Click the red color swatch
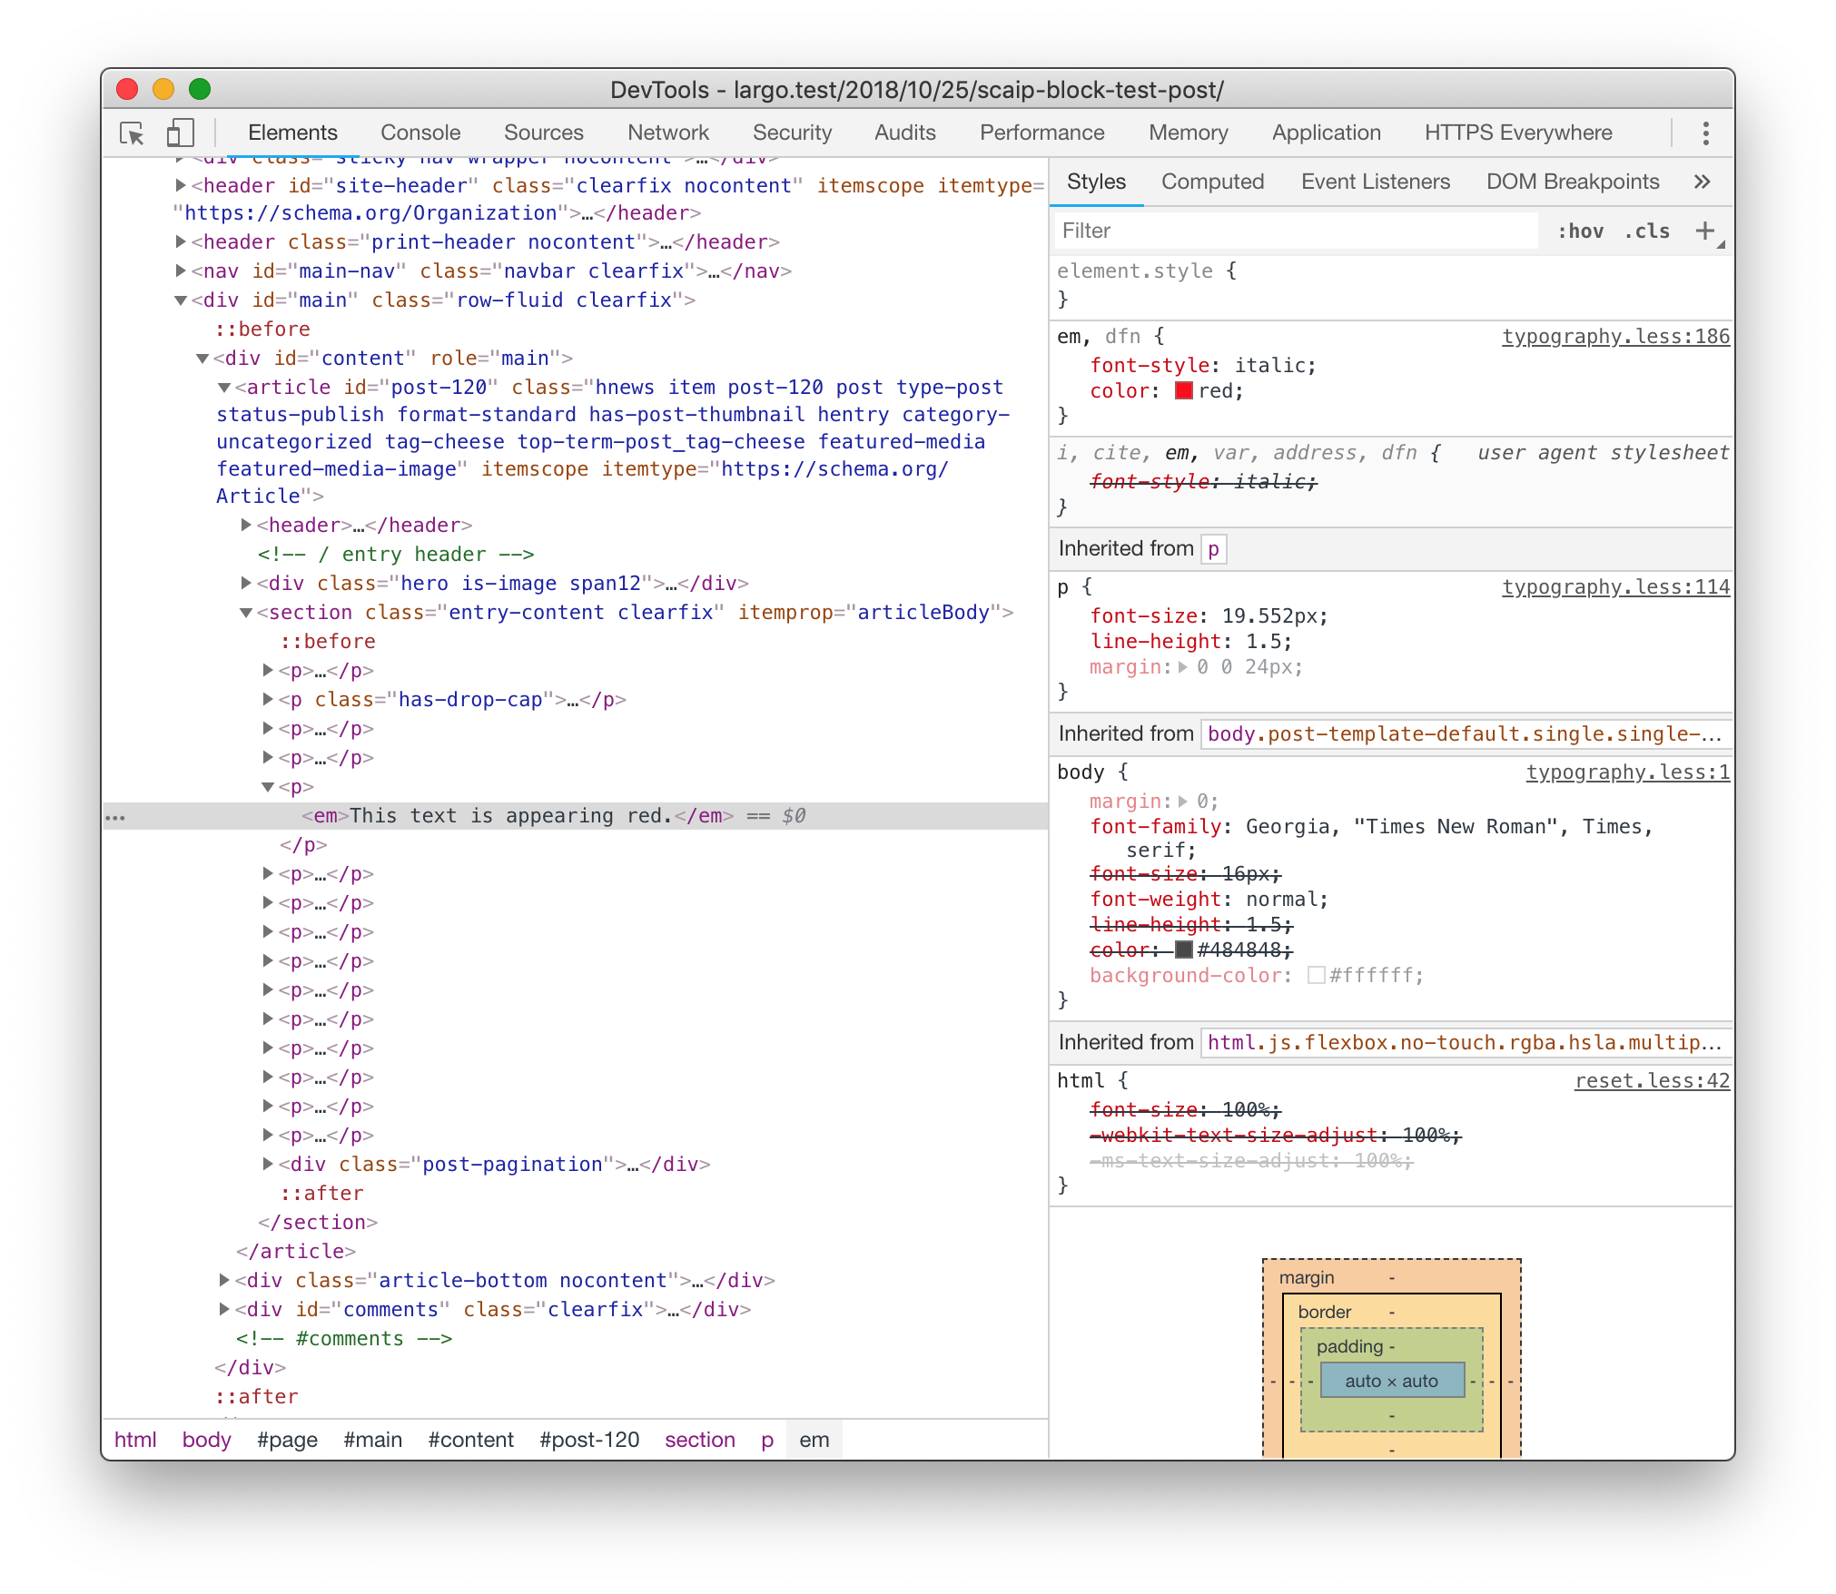 1183,391
